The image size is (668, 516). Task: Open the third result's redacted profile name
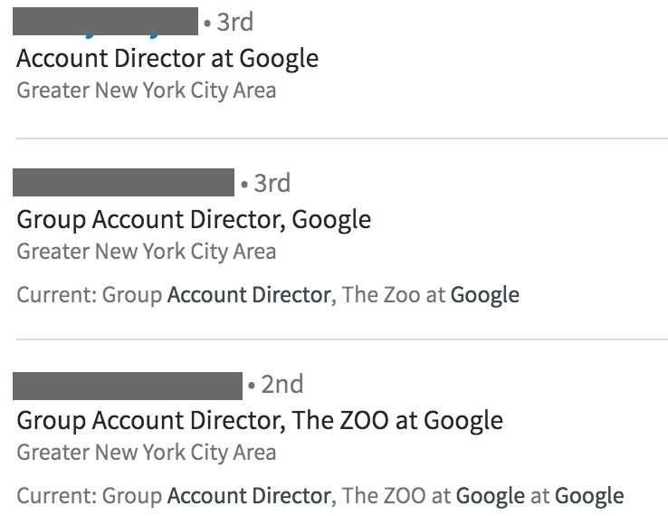(128, 384)
